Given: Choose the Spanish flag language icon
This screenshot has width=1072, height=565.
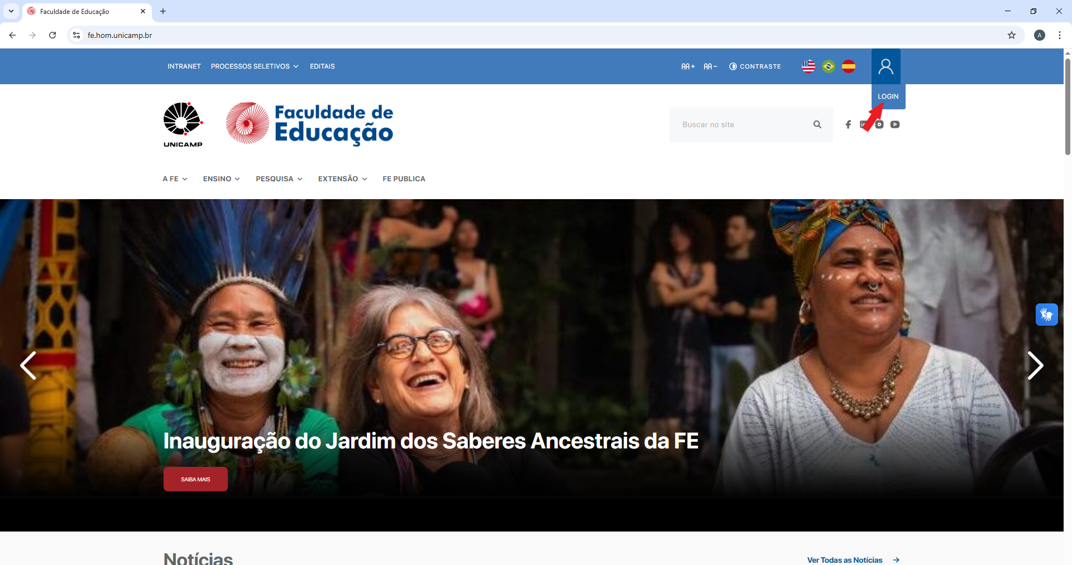Looking at the screenshot, I should click(848, 66).
